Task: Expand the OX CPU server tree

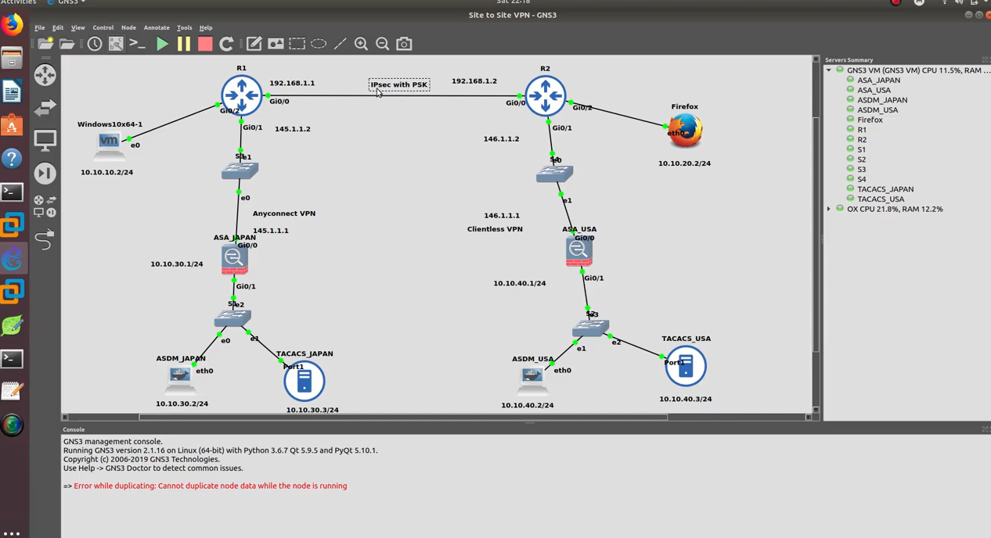Action: coord(829,209)
